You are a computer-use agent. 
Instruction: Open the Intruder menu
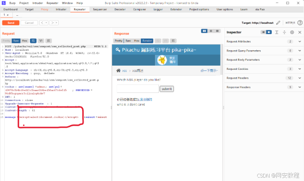coord(37,3)
